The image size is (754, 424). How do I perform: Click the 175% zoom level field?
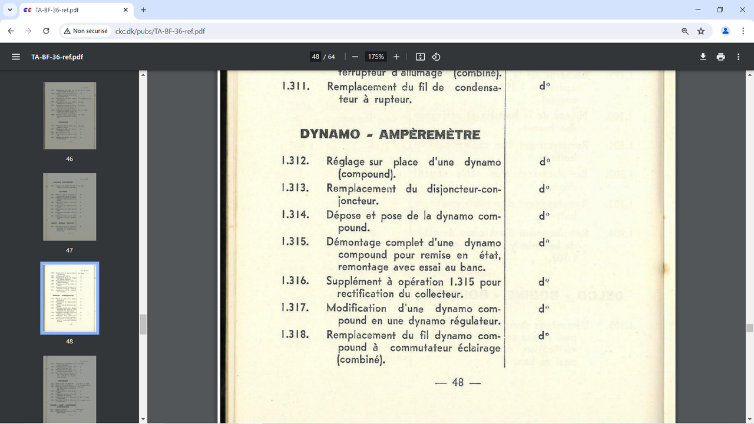tap(376, 57)
